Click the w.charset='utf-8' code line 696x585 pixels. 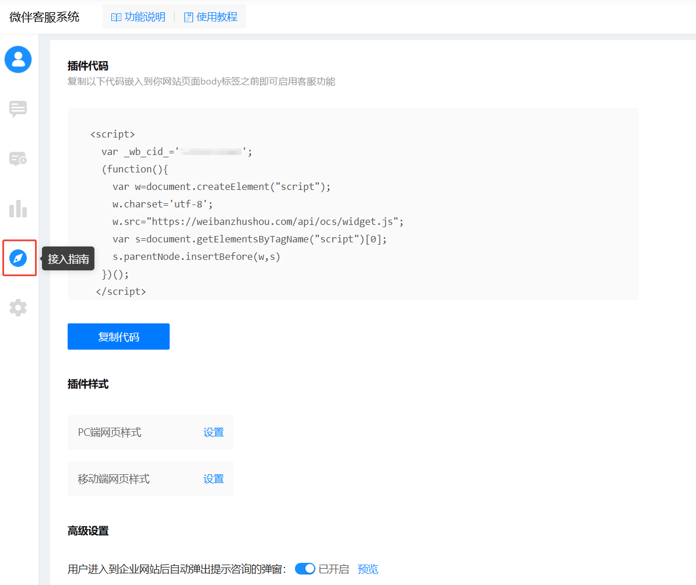163,204
